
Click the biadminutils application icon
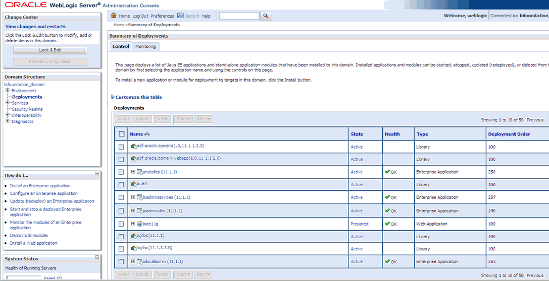[x=140, y=211]
